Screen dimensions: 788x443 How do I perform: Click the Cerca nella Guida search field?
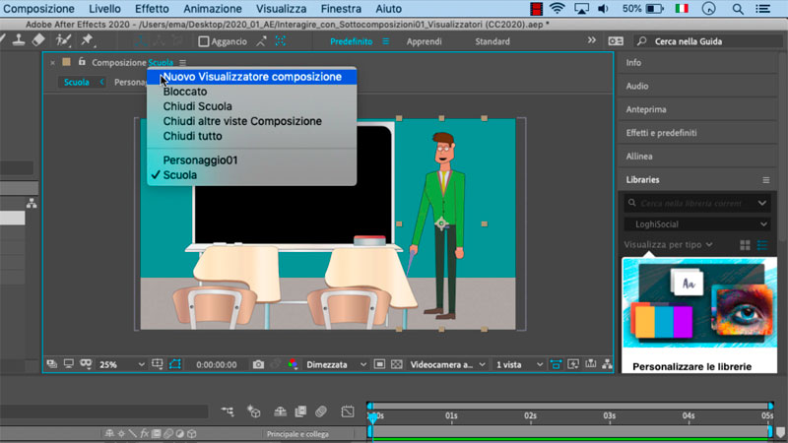pyautogui.click(x=709, y=41)
